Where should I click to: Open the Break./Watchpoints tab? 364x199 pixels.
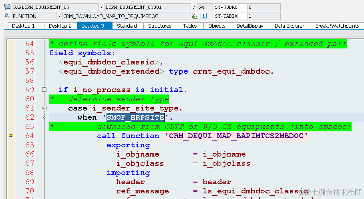click(x=337, y=26)
